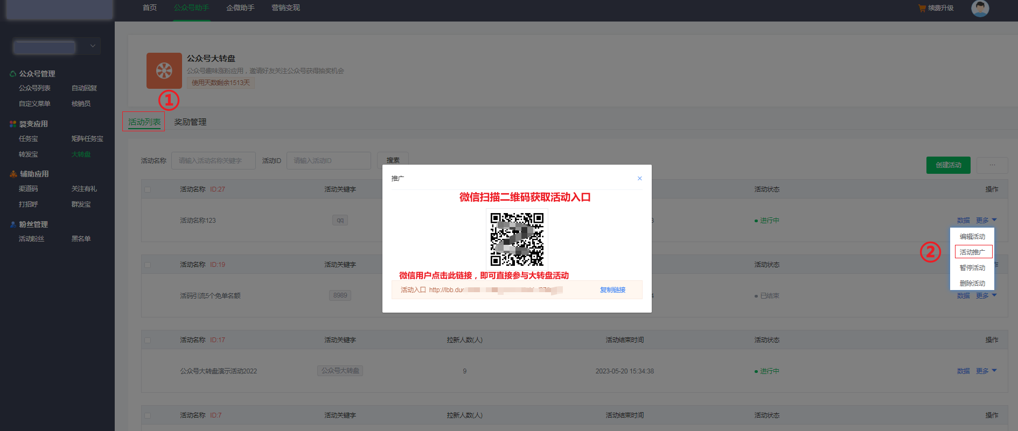Viewport: 1018px width, 431px height.
Task: Click 复制链接 in the promotion dialog
Action: click(613, 289)
